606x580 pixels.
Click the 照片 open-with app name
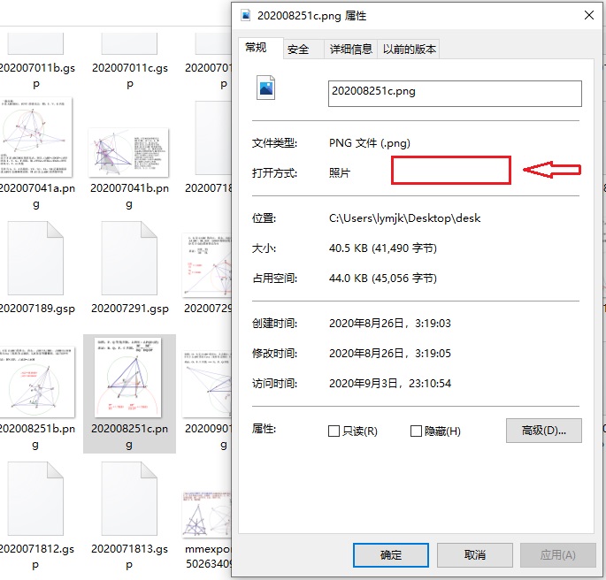pos(340,173)
